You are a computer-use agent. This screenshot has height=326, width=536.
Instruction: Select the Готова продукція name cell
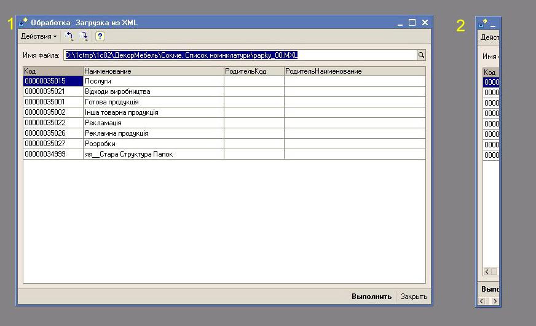154,102
